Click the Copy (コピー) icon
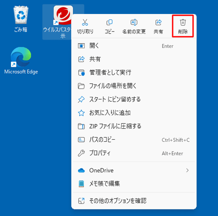 109,23
